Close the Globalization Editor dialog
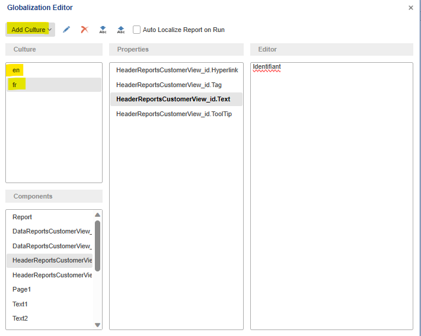Viewport: 421px width, 336px height. click(411, 8)
